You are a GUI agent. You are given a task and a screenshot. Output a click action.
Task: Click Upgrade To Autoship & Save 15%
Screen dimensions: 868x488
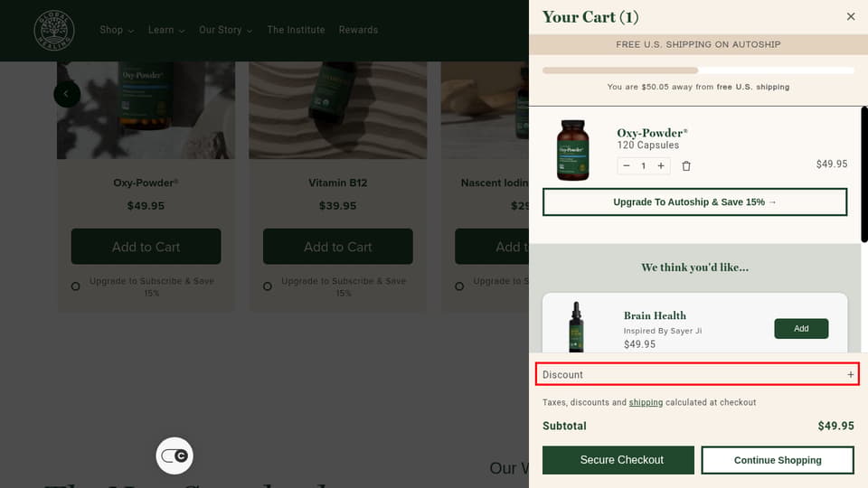(x=694, y=202)
